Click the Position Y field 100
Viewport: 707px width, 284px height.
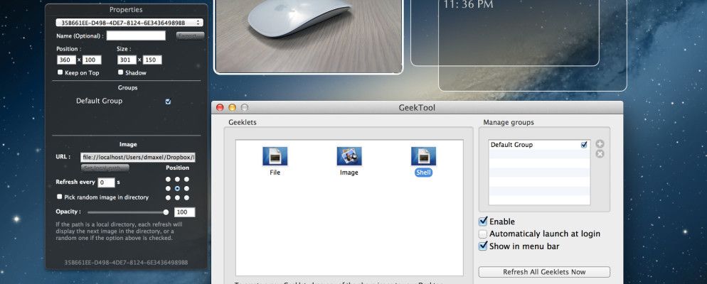(x=92, y=60)
